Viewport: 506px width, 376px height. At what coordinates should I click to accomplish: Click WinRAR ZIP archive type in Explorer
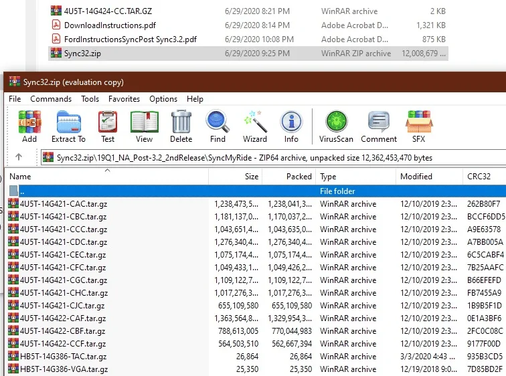point(356,54)
